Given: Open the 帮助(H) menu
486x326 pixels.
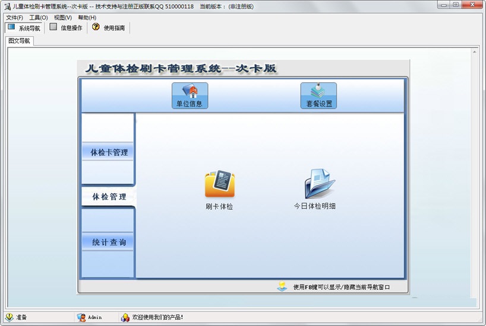Looking at the screenshot, I should (x=87, y=18).
